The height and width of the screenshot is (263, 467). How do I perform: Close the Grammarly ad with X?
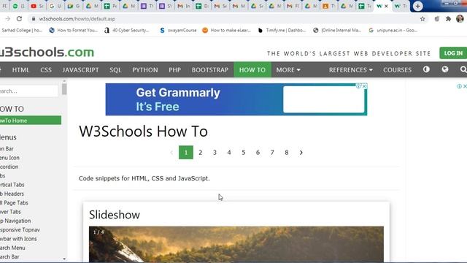[364, 86]
